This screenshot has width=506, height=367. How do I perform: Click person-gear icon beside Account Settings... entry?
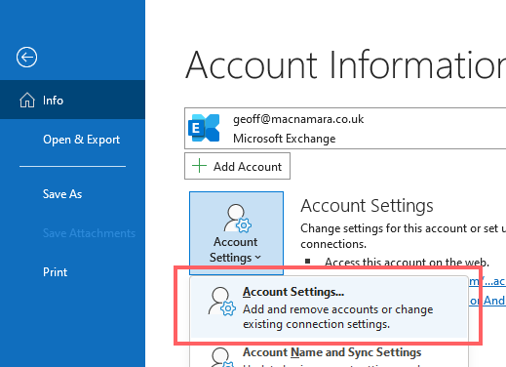point(221,302)
